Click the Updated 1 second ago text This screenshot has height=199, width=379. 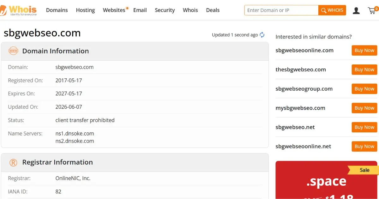pos(235,35)
